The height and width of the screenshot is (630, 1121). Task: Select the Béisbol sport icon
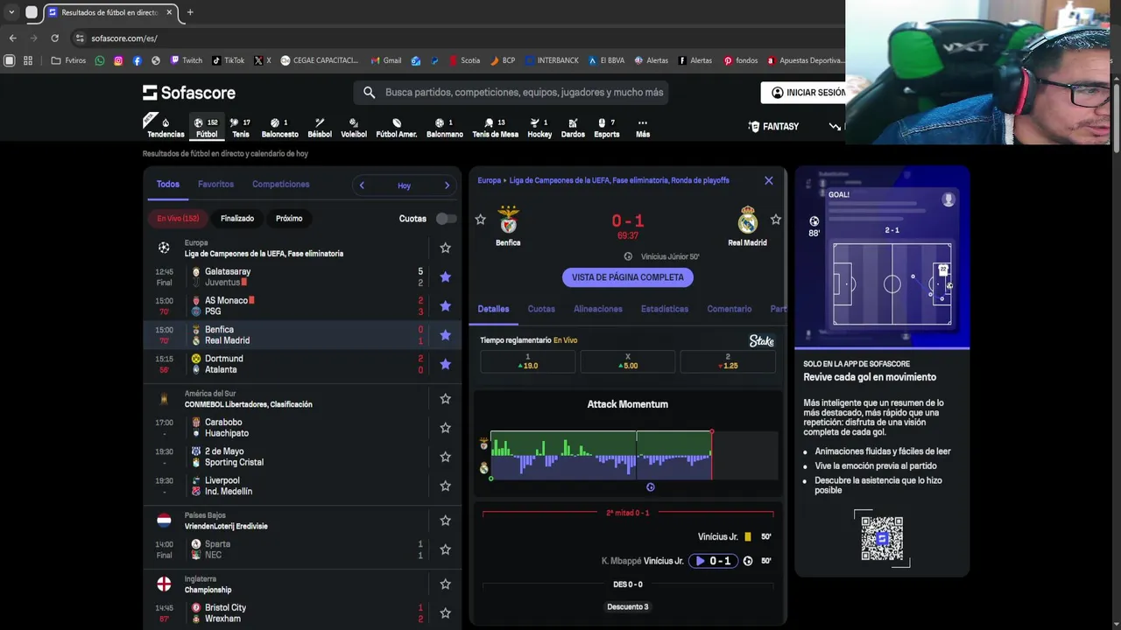pyautogui.click(x=320, y=127)
